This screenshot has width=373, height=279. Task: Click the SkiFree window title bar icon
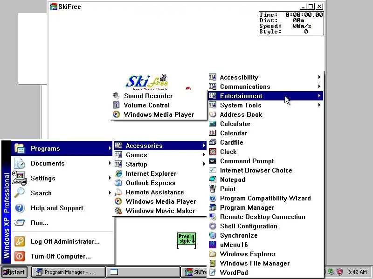click(54, 7)
